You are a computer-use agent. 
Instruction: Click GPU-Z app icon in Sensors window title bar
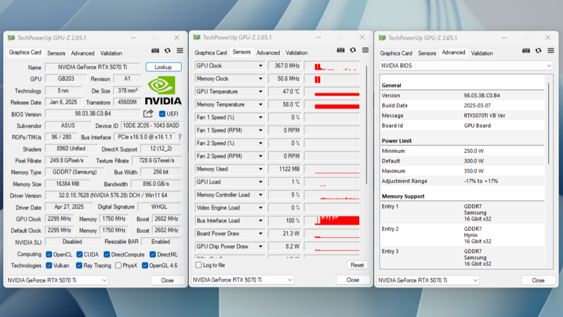[x=197, y=37]
